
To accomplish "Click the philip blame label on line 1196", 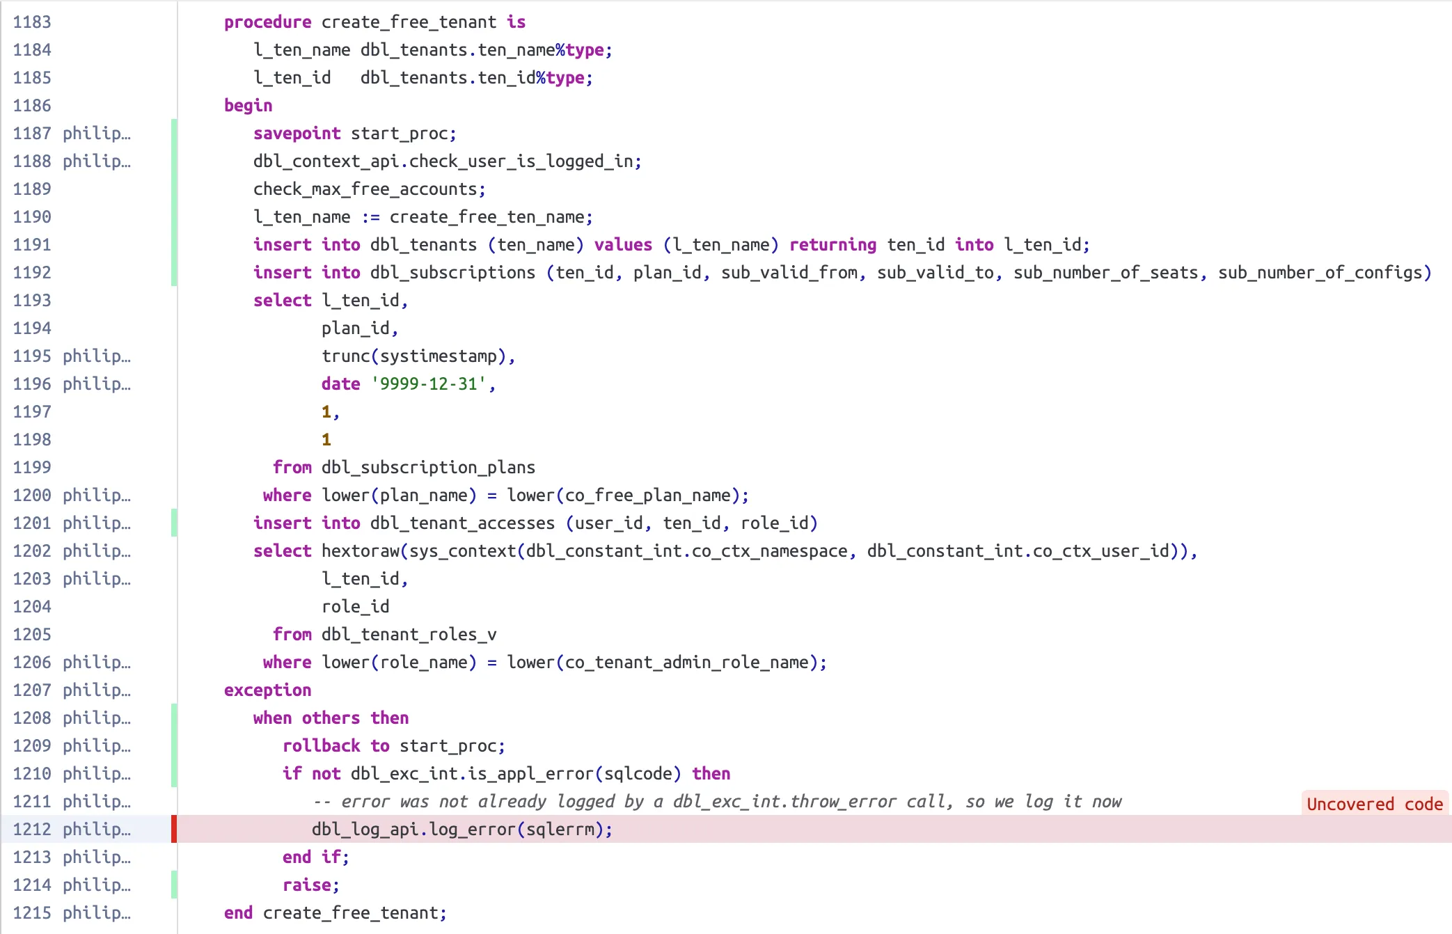I will pos(96,383).
